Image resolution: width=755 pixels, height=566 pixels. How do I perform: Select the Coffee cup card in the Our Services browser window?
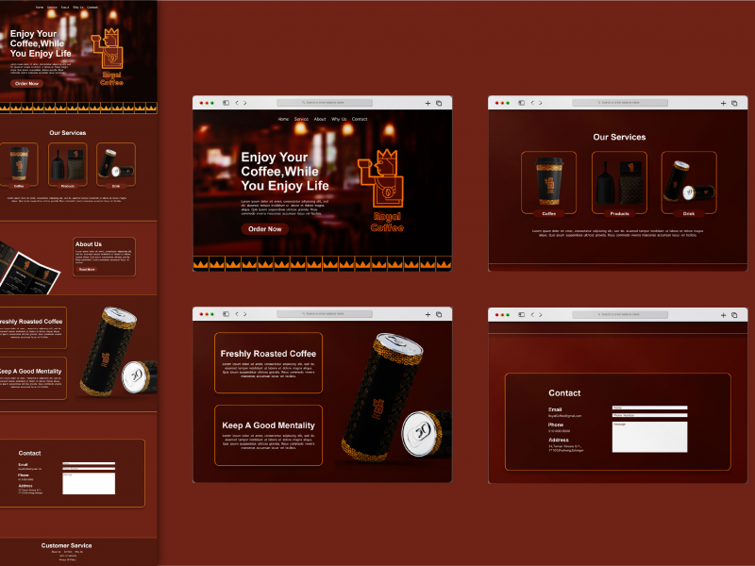[x=548, y=184]
